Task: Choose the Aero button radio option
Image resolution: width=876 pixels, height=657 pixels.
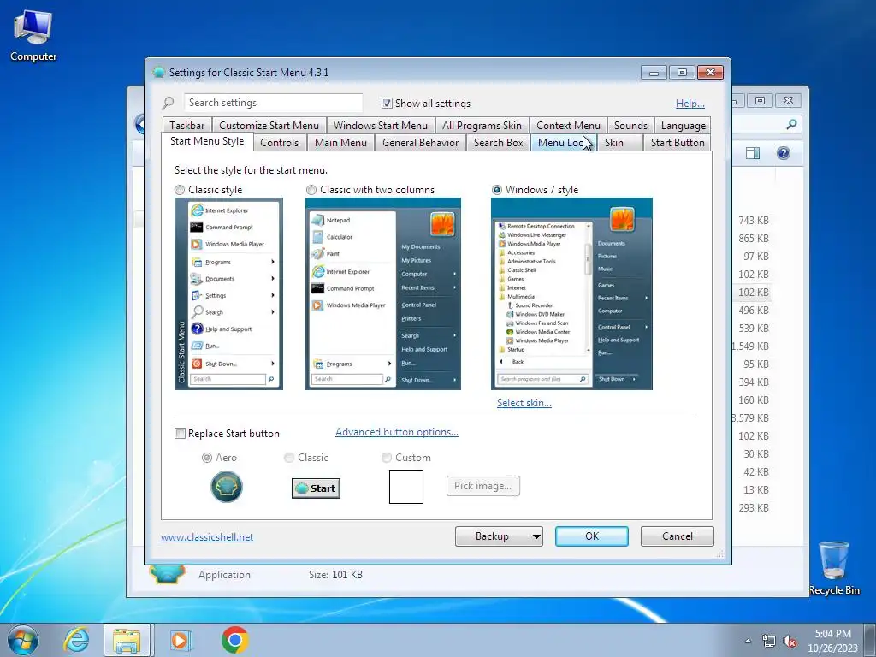Action: coord(207,458)
